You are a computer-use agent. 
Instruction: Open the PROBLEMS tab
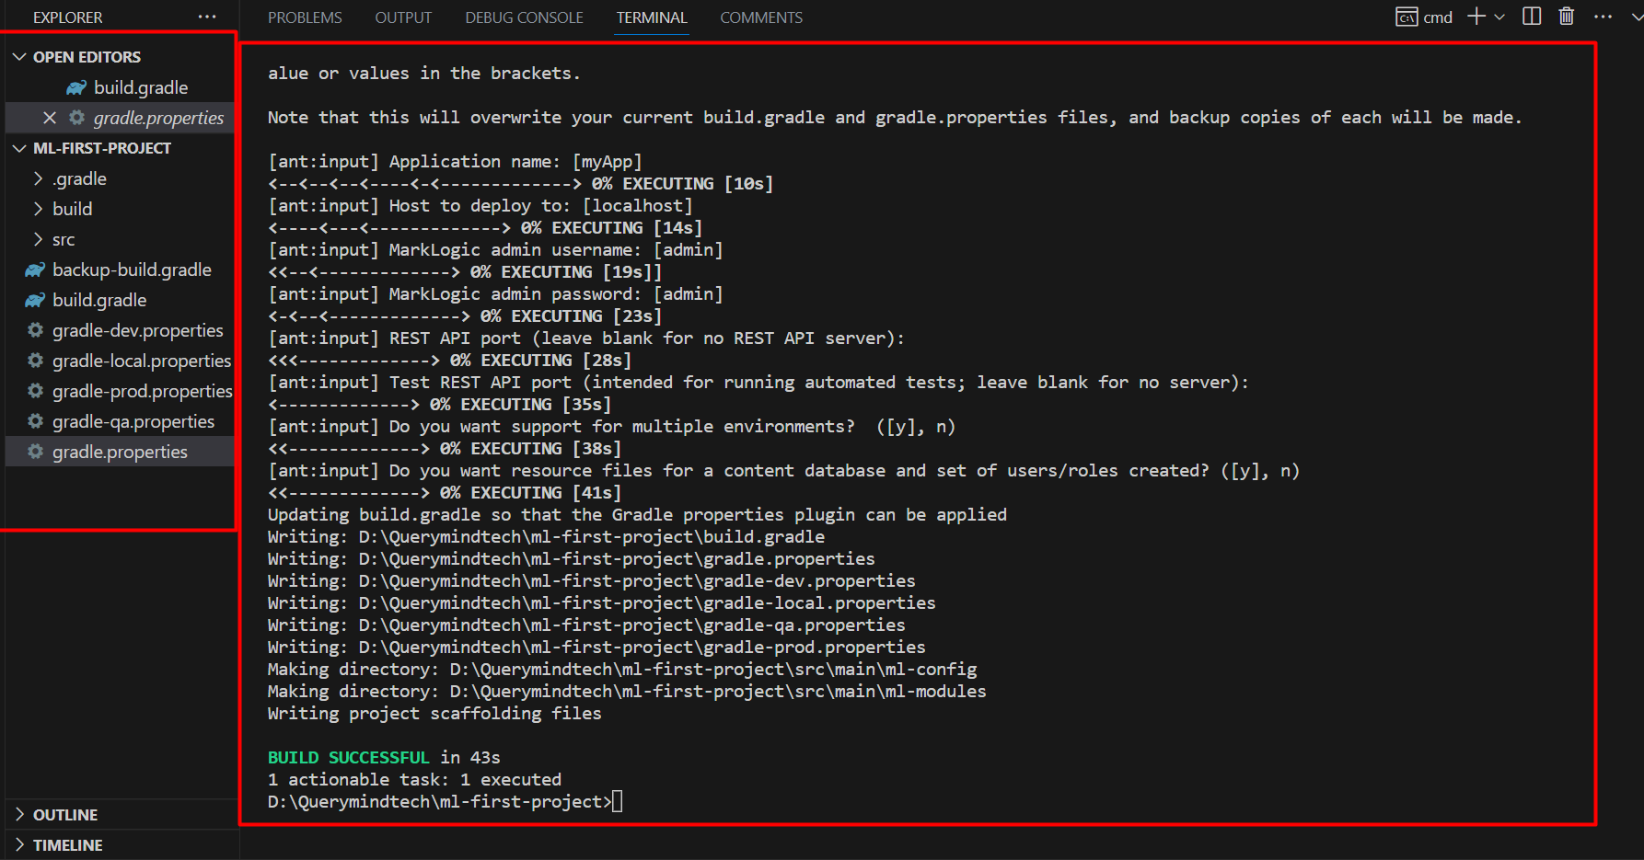tap(305, 17)
